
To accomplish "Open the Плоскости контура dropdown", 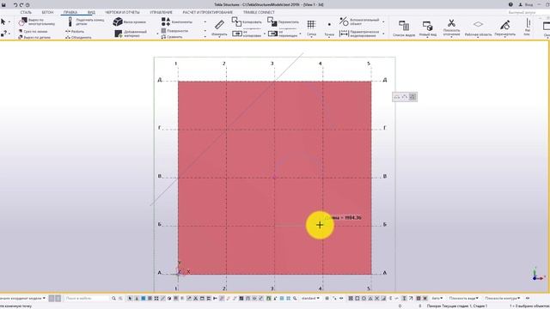I will (x=502, y=298).
